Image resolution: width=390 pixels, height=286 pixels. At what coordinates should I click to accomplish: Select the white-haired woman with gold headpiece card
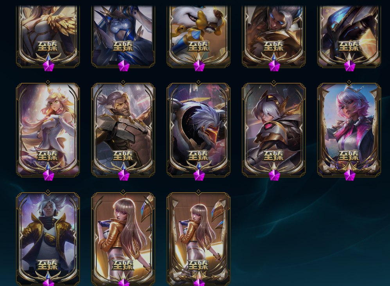274,130
